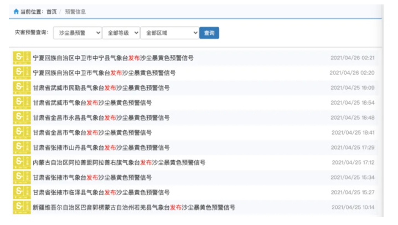Open the 甘肃省金昌市气象台 warning link
This screenshot has width=398, height=225.
point(92,132)
